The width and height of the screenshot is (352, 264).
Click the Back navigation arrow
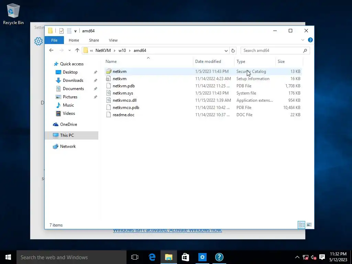[51, 50]
